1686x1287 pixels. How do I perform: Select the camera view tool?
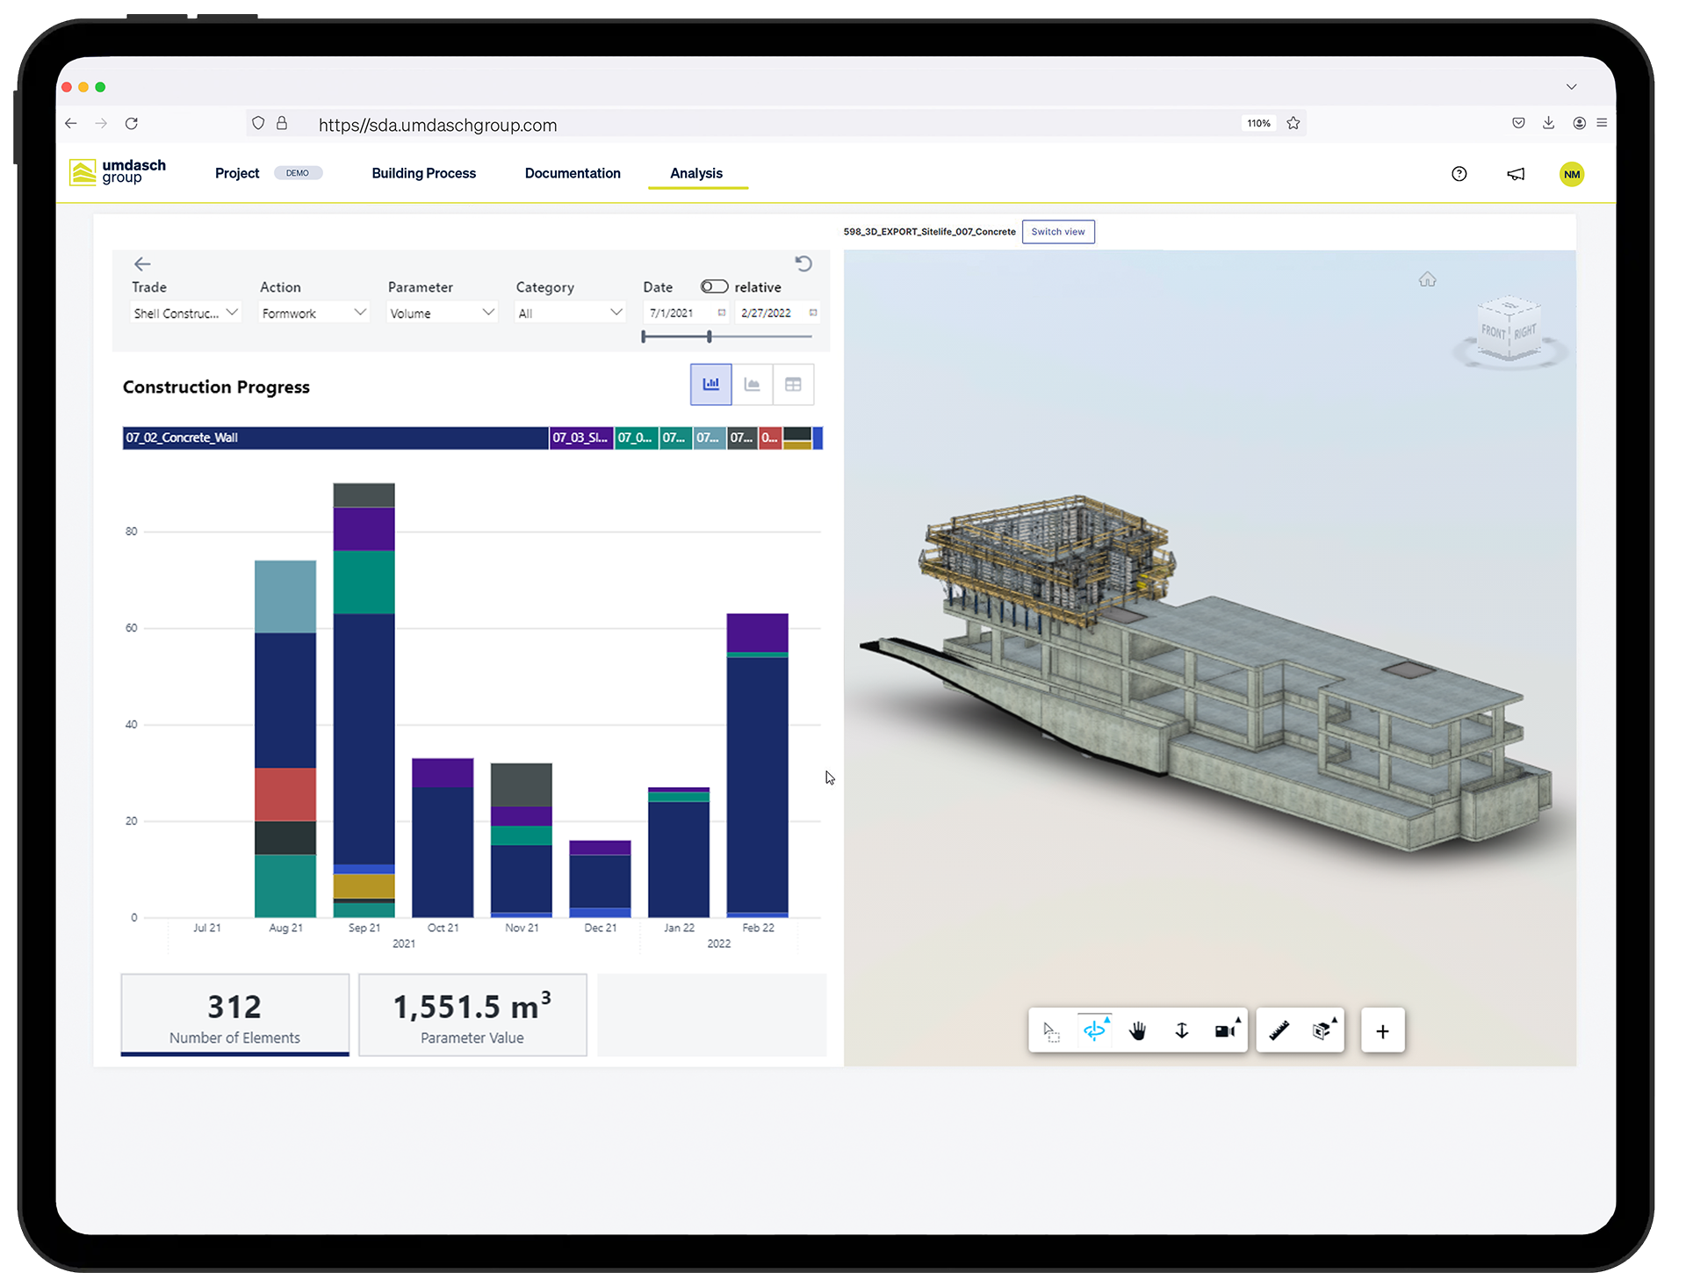[x=1227, y=1030]
